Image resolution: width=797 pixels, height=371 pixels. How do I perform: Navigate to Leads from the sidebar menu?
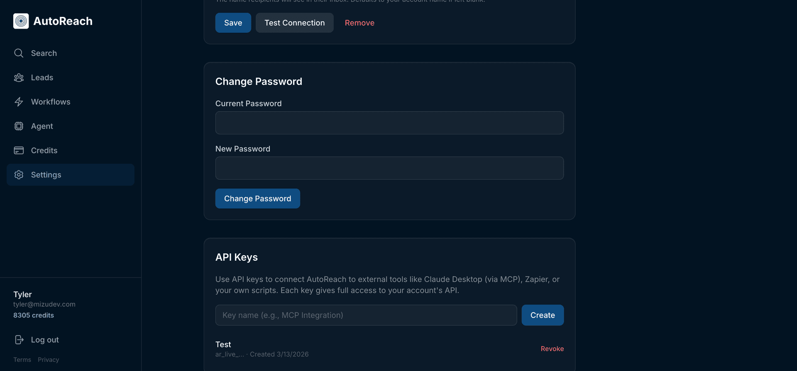(x=42, y=78)
